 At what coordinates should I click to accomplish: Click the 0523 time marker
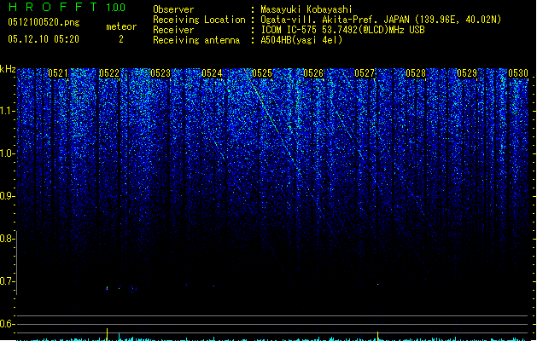point(161,73)
